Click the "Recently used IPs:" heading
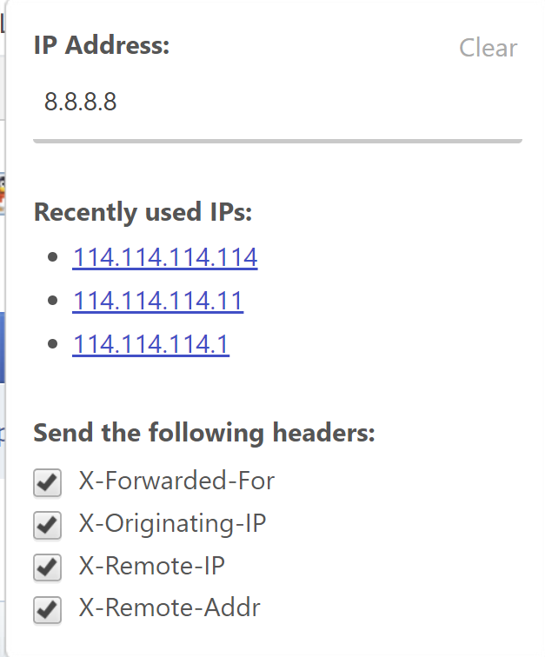 point(143,212)
